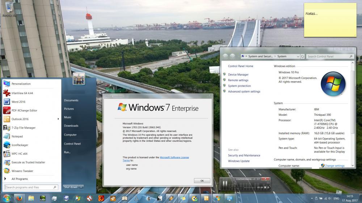Open Control Panel from the Start menu
Viewport: 362px width, 203px height.
(x=72, y=144)
